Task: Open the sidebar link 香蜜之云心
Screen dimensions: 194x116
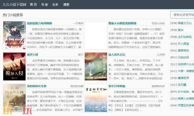Action: pyautogui.click(x=185, y=23)
